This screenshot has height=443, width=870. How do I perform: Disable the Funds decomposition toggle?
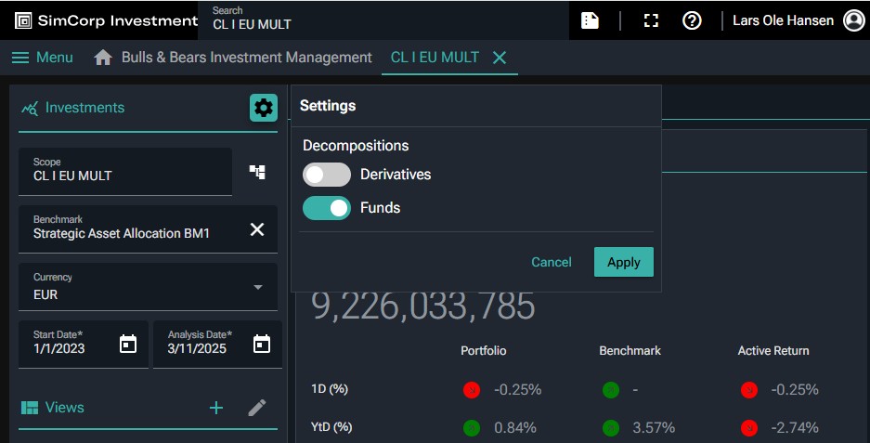327,208
